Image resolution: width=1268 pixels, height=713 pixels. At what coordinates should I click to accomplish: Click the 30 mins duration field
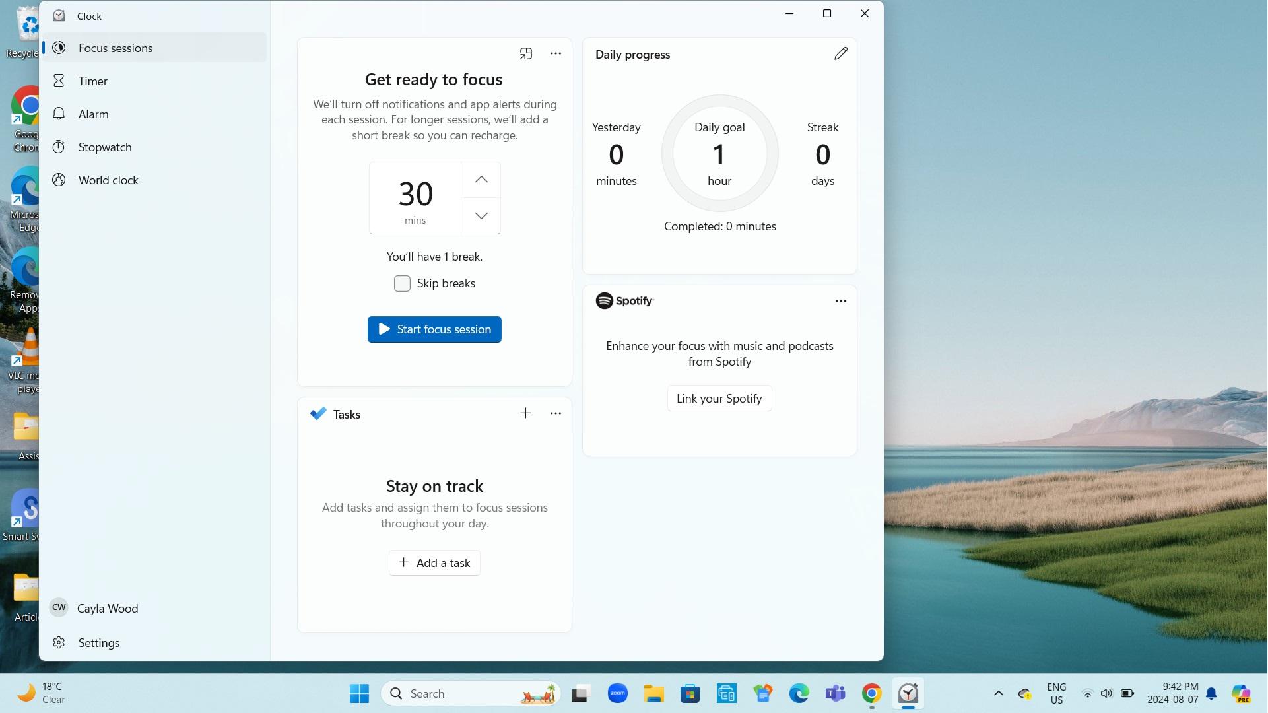point(415,198)
